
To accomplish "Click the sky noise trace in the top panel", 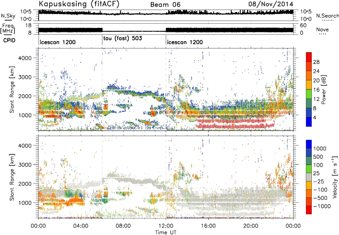I will click(166, 13).
